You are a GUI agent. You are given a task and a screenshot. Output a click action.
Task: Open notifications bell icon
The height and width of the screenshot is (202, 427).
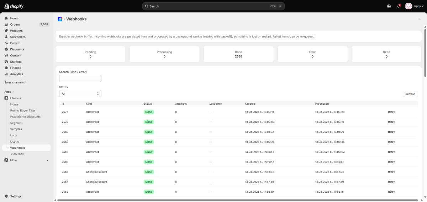399,6
